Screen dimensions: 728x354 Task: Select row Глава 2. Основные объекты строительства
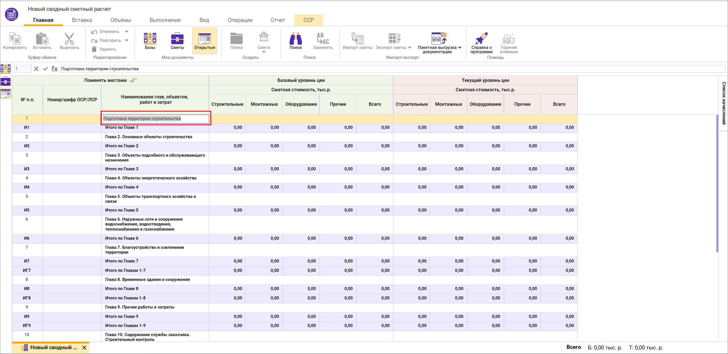pos(295,137)
